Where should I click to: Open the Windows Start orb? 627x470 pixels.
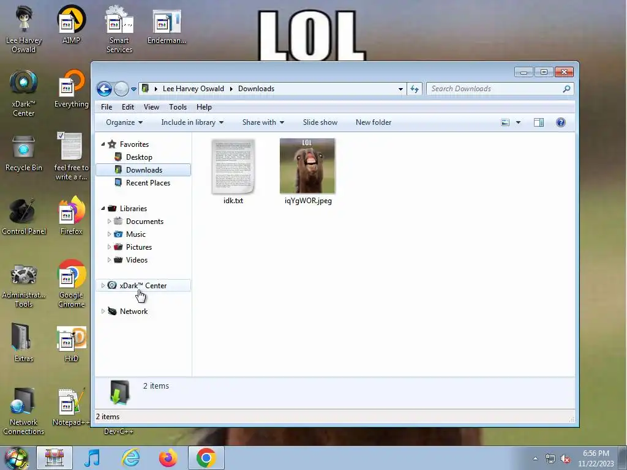coord(17,458)
